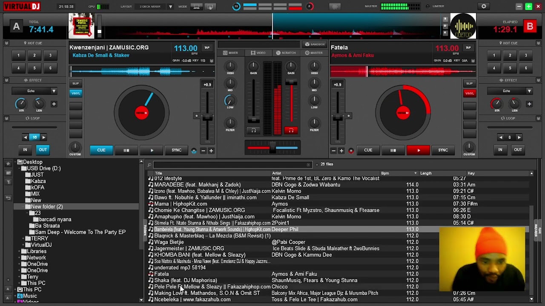Screen dimensions: 545x306
Task: Add an effect slot with plus on deck B
Action: pos(529,104)
